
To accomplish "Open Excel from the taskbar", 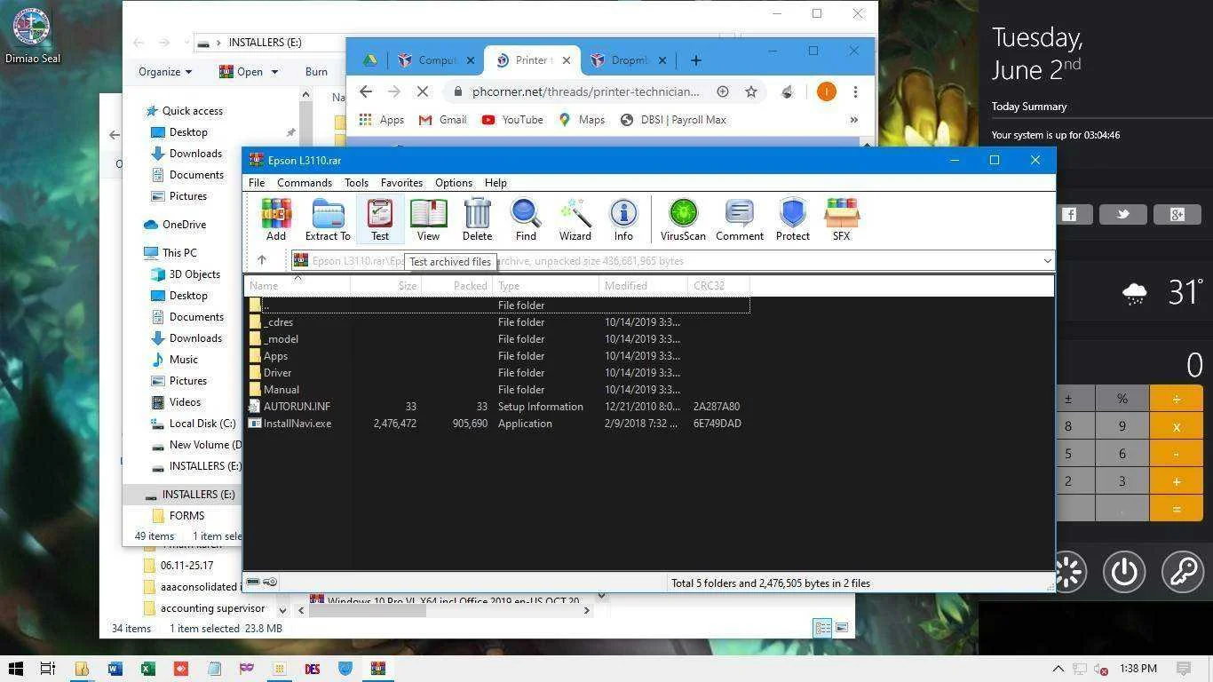I will tap(147, 669).
